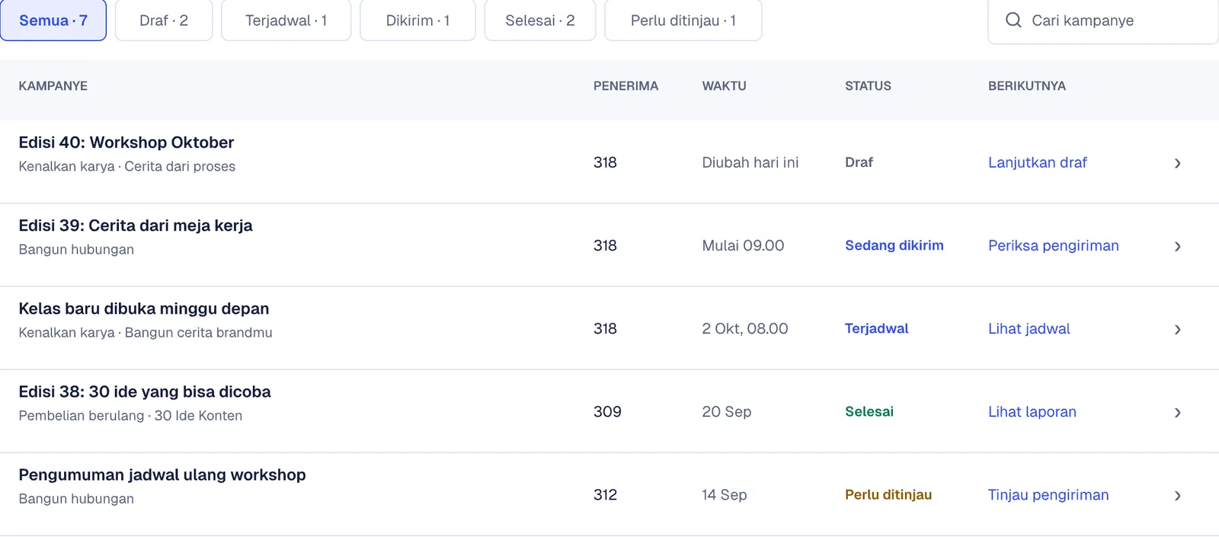Click the date 14 Sep
The image size is (1219, 537).
point(725,494)
